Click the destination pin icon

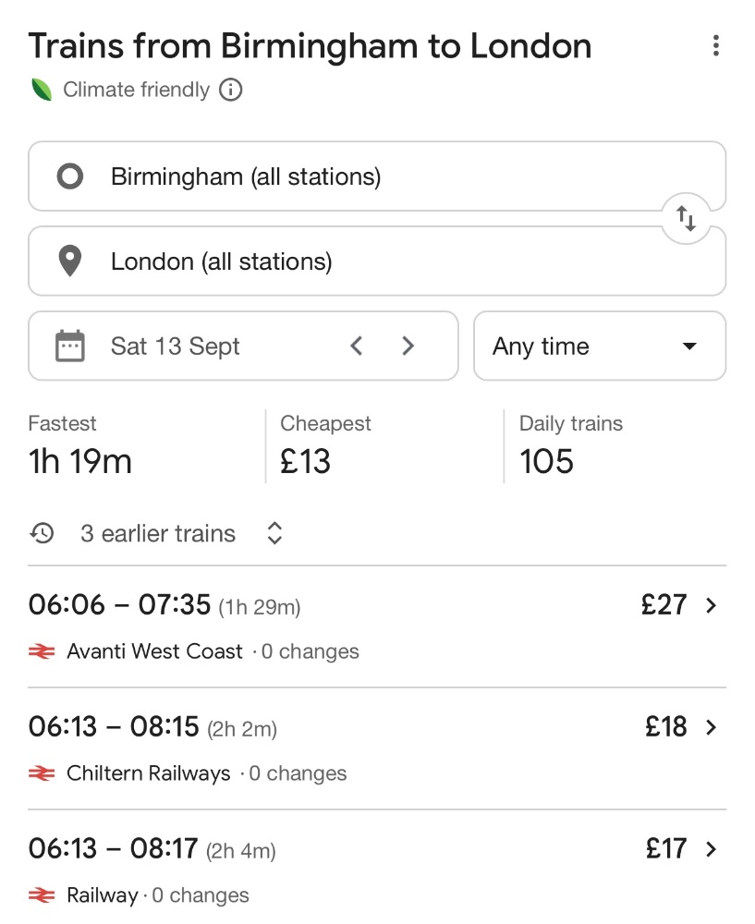click(70, 261)
